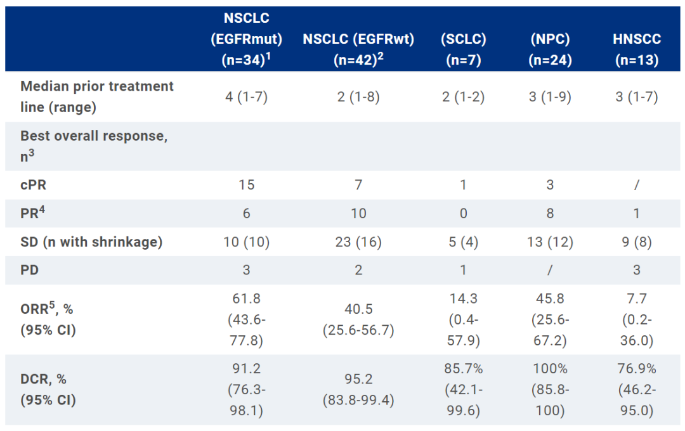The height and width of the screenshot is (431, 685).
Task: Select the Median prior treatment line row label
Action: point(97,96)
